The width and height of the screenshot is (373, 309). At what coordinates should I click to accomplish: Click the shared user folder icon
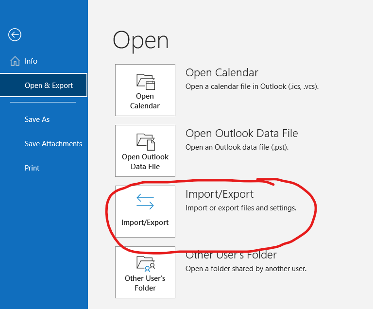click(145, 263)
